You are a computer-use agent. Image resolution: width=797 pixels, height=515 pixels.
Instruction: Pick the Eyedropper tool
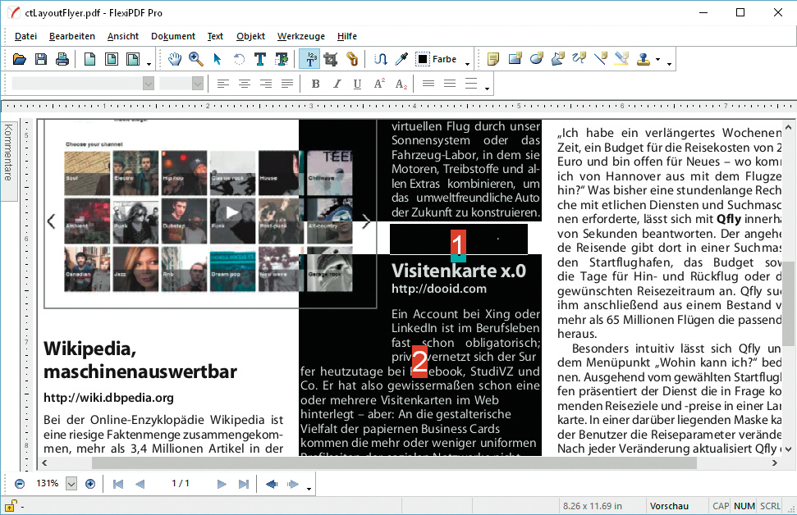point(401,59)
